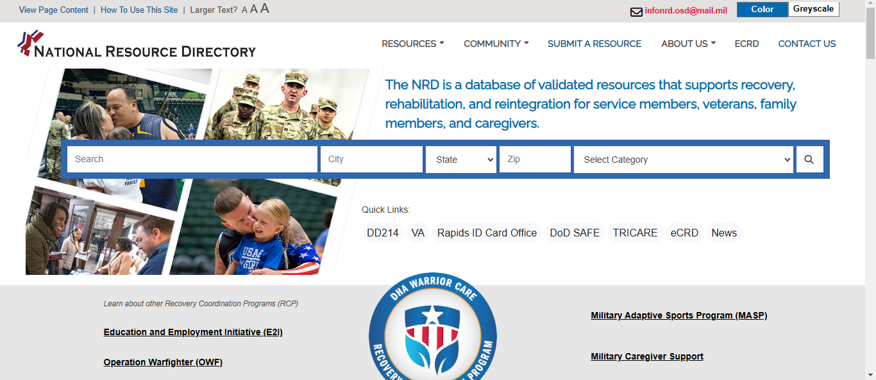Open Operation Warfighter (OWF) link

(163, 363)
